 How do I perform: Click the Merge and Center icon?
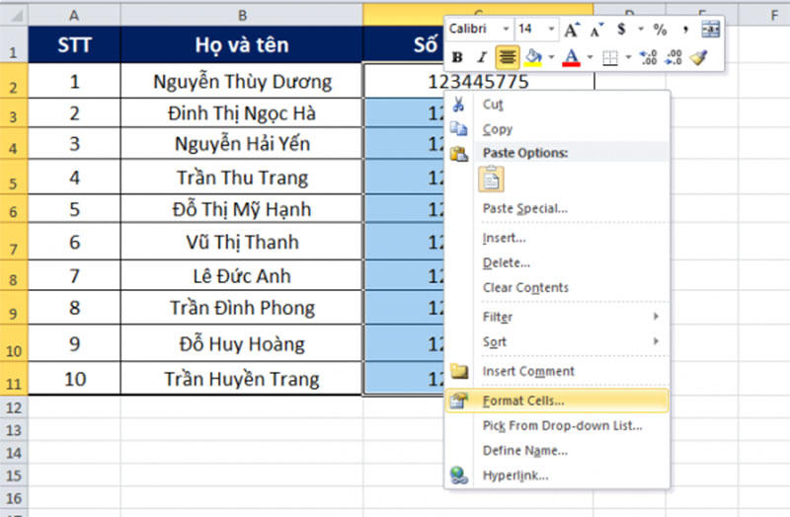pyautogui.click(x=711, y=30)
